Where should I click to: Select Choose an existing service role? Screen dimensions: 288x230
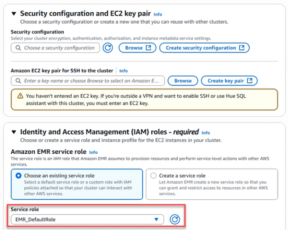point(18,176)
